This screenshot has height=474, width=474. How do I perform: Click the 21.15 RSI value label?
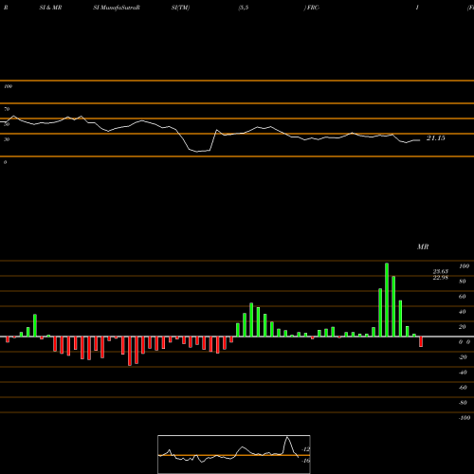(436, 138)
